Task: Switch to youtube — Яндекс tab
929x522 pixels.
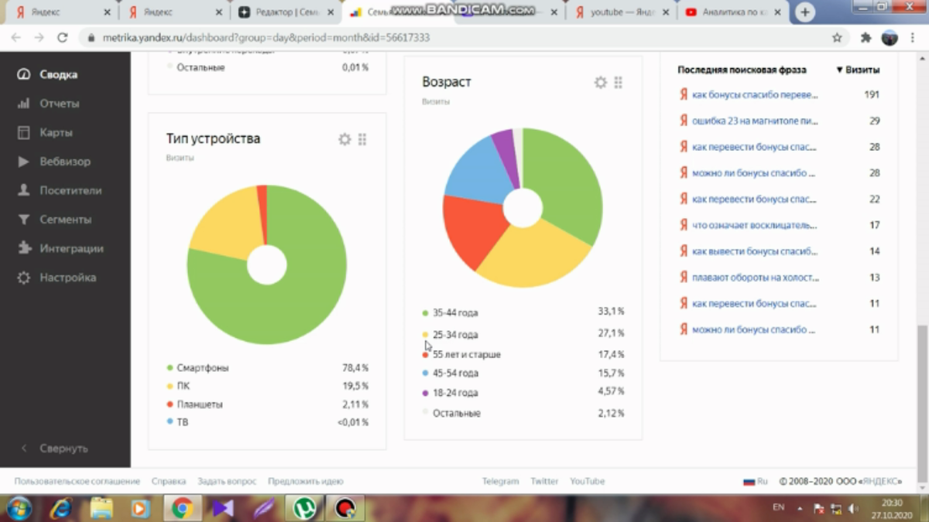Action: tap(621, 12)
